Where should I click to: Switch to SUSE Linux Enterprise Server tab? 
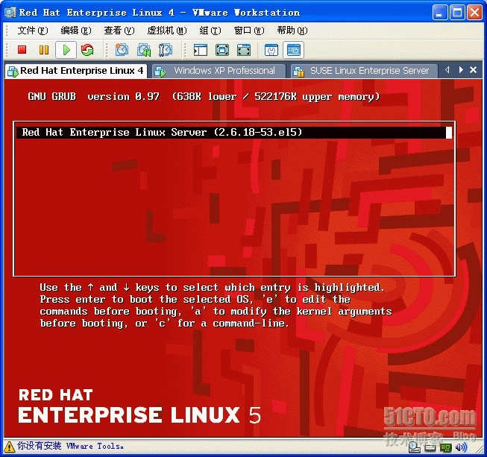tap(365, 71)
